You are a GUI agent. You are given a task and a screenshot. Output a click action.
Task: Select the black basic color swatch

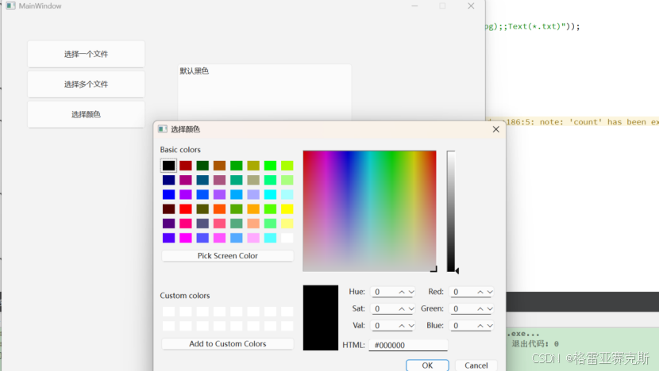[168, 166]
